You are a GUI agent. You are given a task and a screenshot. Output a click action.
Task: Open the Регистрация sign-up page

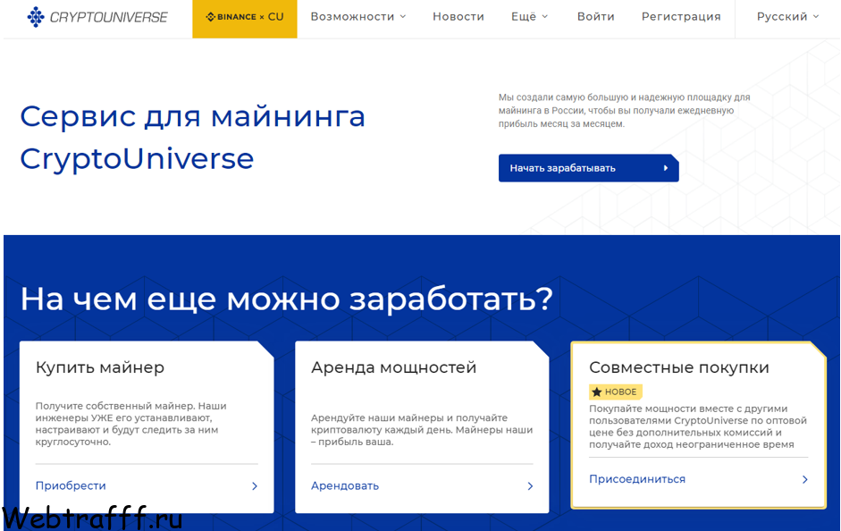[x=681, y=17]
